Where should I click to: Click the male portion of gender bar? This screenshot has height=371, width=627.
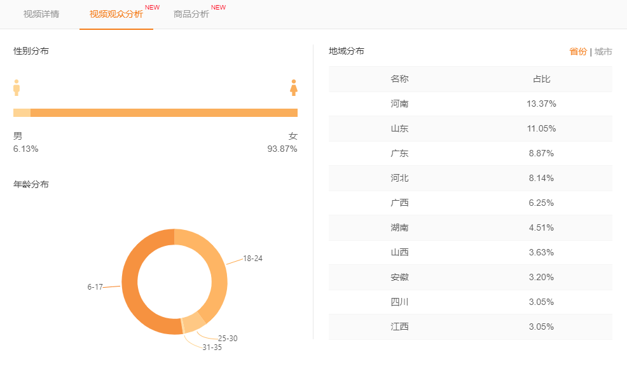[x=22, y=112]
